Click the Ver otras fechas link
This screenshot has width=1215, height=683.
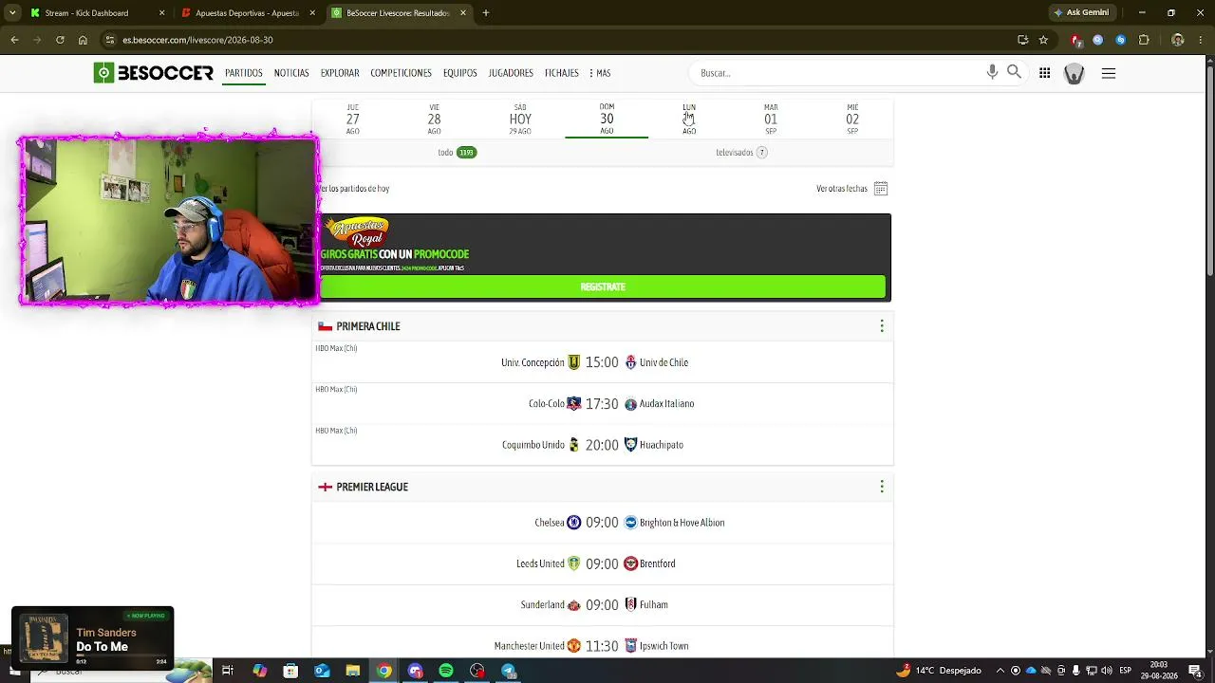842,189
